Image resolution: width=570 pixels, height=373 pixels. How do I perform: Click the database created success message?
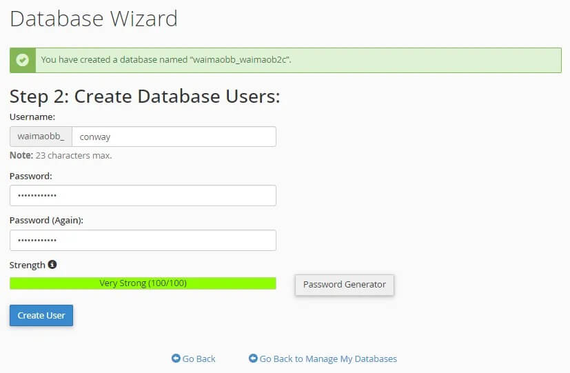coord(166,60)
